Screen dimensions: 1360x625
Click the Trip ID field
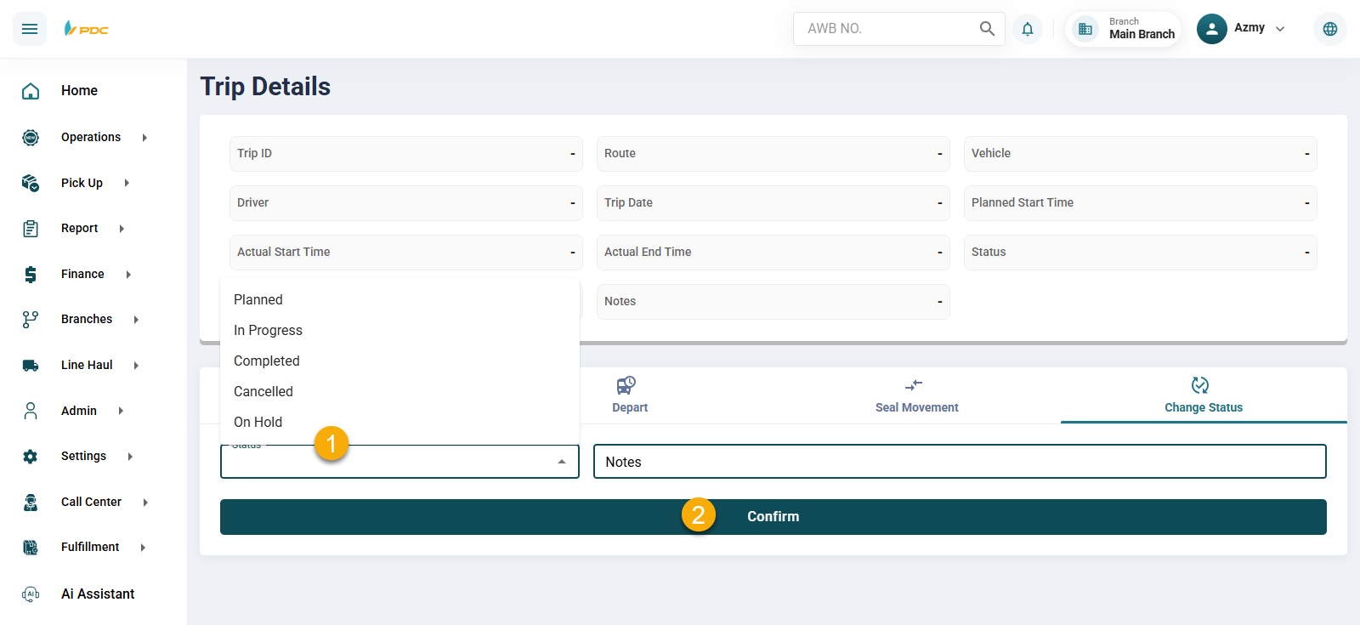[406, 154]
